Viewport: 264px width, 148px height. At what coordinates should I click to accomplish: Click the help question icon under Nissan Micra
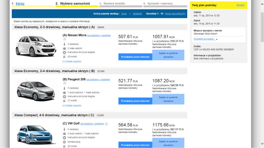tap(64, 39)
